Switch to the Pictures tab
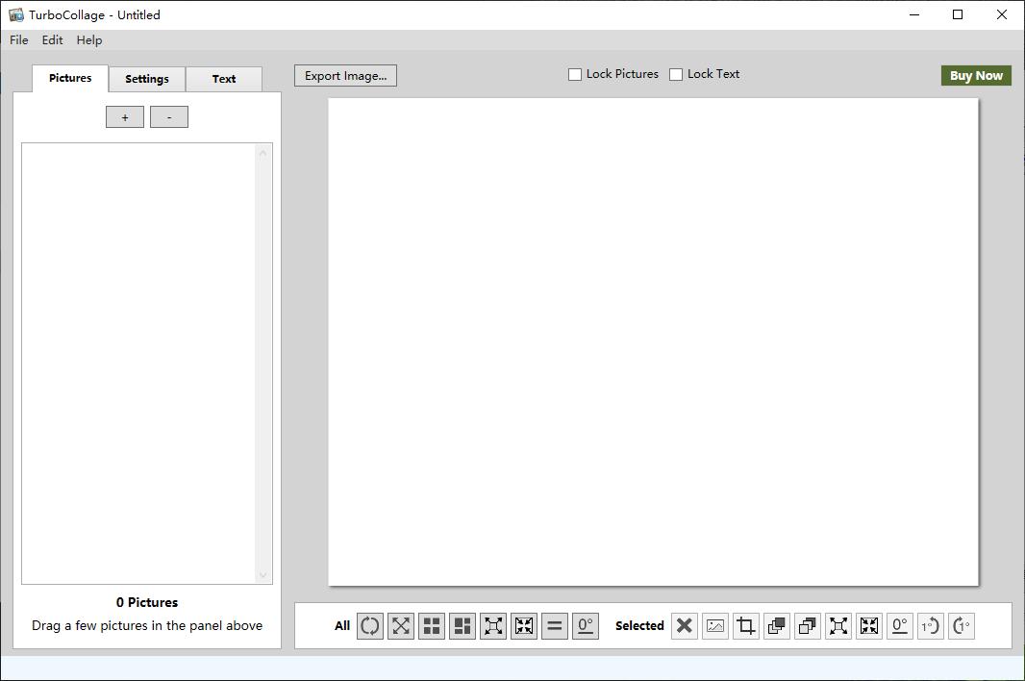The width and height of the screenshot is (1025, 681). 70,78
